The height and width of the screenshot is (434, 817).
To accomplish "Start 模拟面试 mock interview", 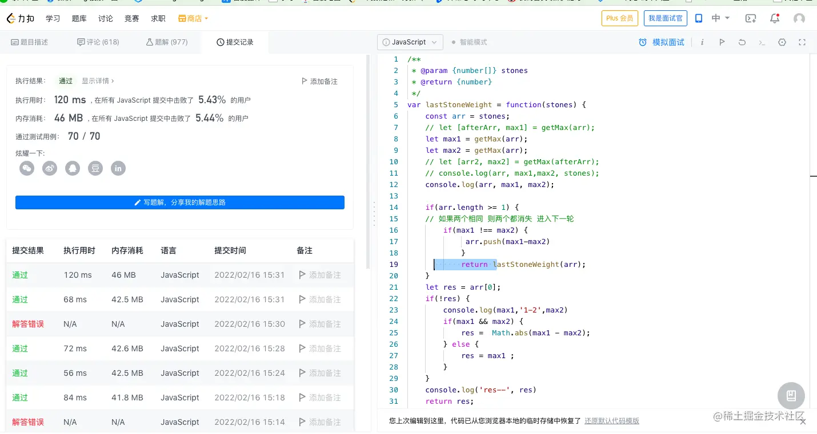I will point(662,42).
